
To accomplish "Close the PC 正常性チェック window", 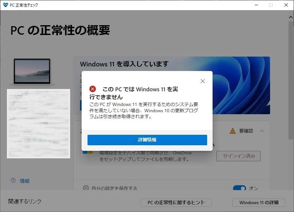I will (x=286, y=5).
